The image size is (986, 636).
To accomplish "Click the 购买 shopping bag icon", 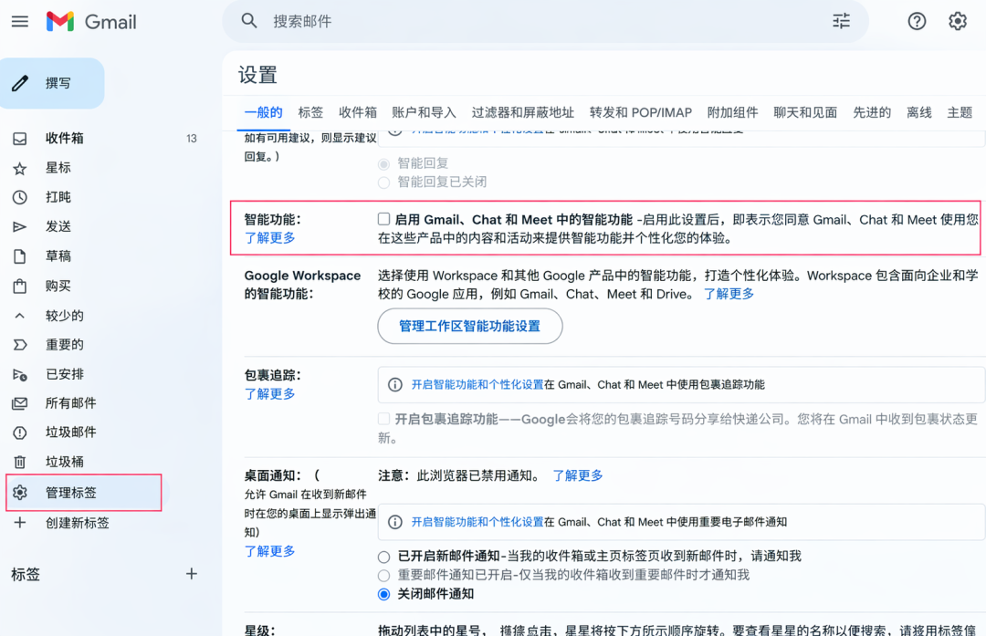I will (x=20, y=286).
